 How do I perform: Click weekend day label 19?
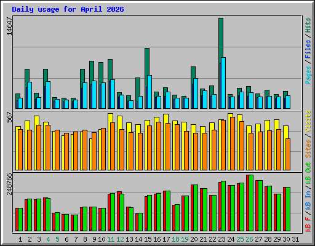pyautogui.click(x=185, y=239)
